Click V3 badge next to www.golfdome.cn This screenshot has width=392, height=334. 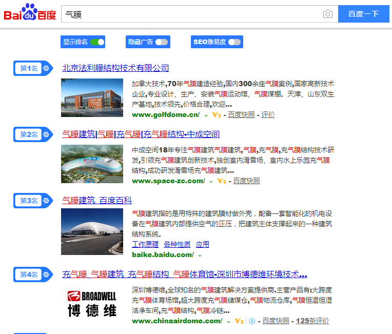click(x=217, y=115)
